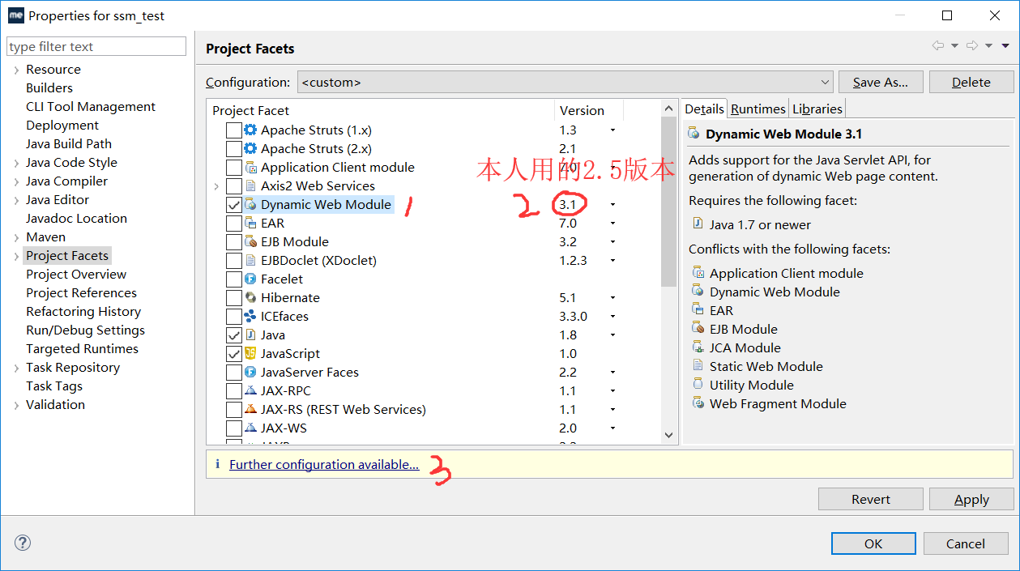Open the Configuration combo box
Screen dimensions: 1020x571
pyautogui.click(x=565, y=82)
